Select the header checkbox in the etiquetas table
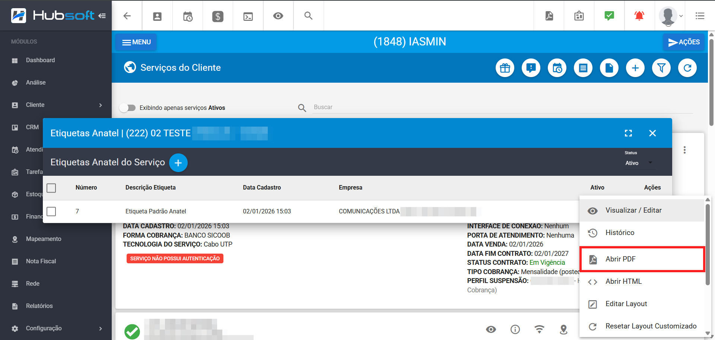Image resolution: width=715 pixels, height=340 pixels. point(51,188)
